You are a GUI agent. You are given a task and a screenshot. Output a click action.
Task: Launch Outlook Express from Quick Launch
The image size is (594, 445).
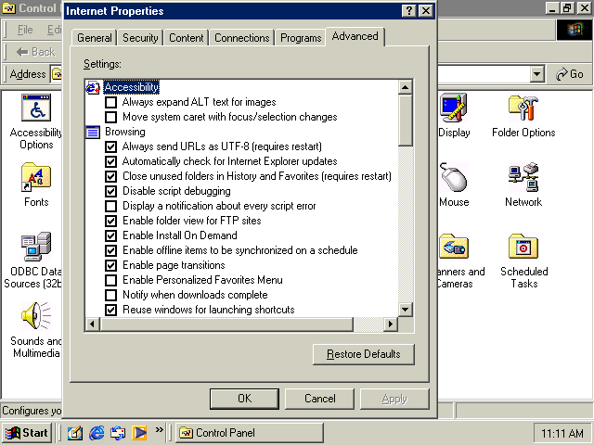pos(118,433)
